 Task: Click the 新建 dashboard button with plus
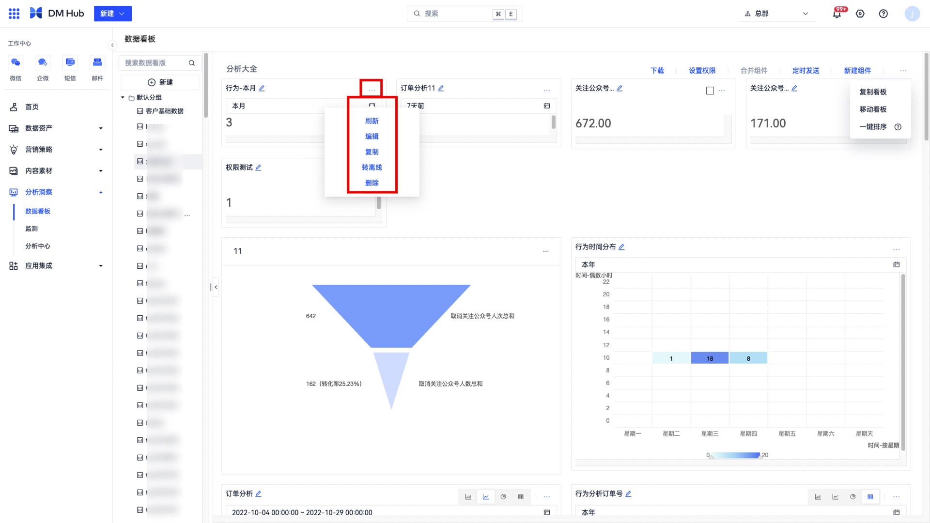click(x=160, y=82)
